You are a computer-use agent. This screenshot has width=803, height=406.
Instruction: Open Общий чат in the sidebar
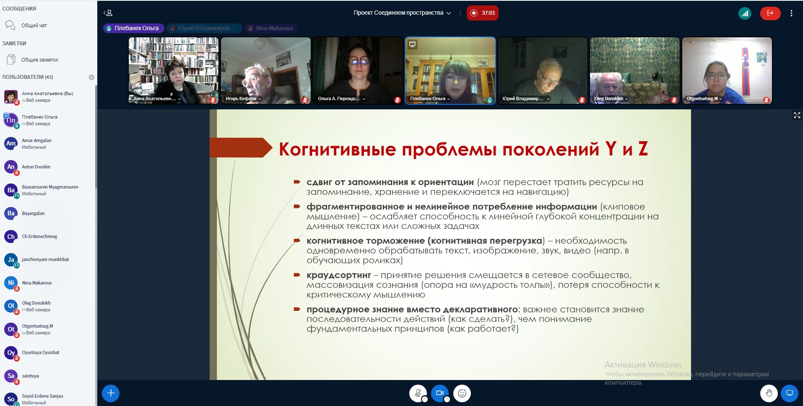point(34,26)
